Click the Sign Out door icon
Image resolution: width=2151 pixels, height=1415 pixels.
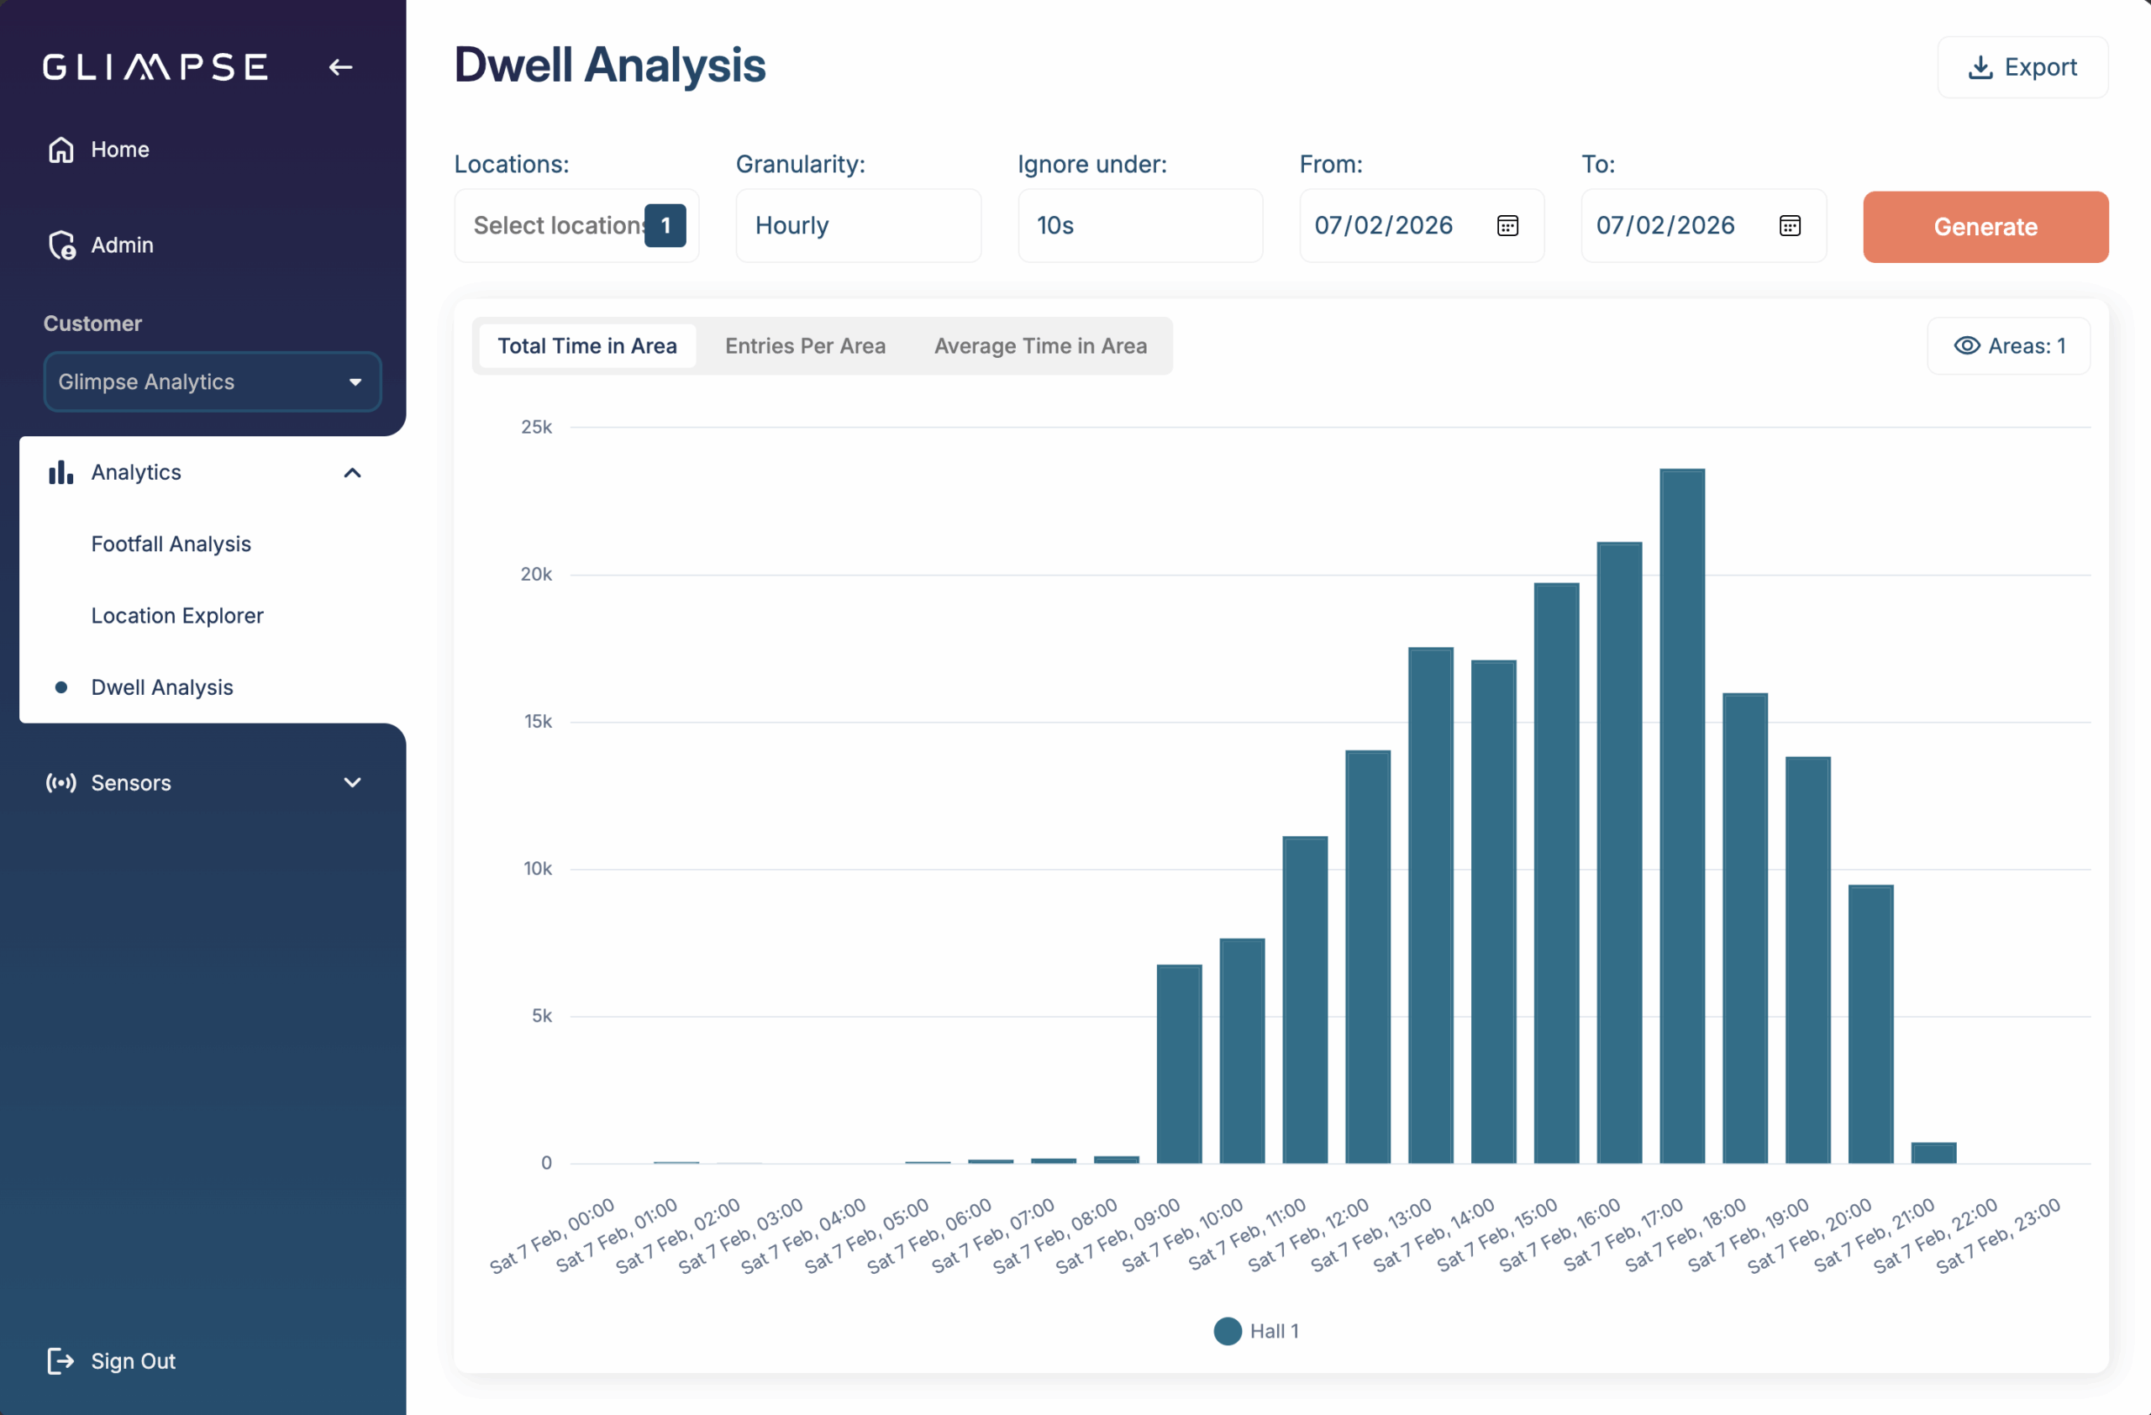click(60, 1360)
